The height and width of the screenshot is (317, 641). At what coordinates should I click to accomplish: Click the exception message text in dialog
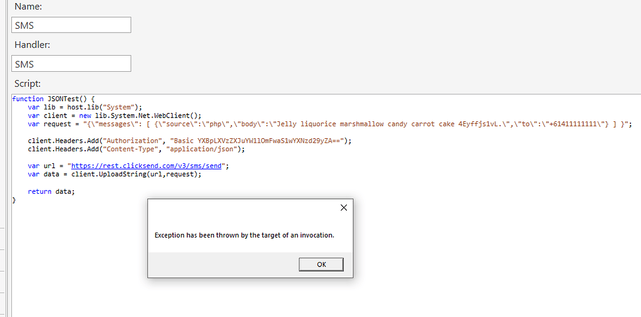pos(244,236)
